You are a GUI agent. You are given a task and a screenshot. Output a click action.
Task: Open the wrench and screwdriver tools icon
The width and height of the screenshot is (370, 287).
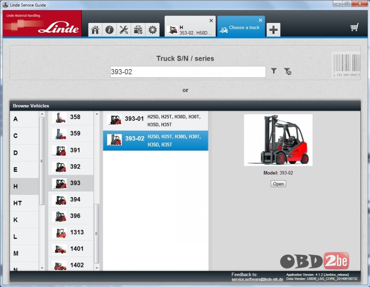click(x=124, y=30)
